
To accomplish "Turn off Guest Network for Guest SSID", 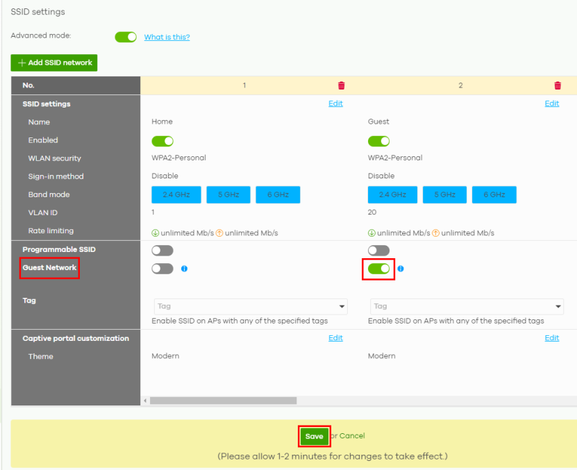I will coord(378,269).
